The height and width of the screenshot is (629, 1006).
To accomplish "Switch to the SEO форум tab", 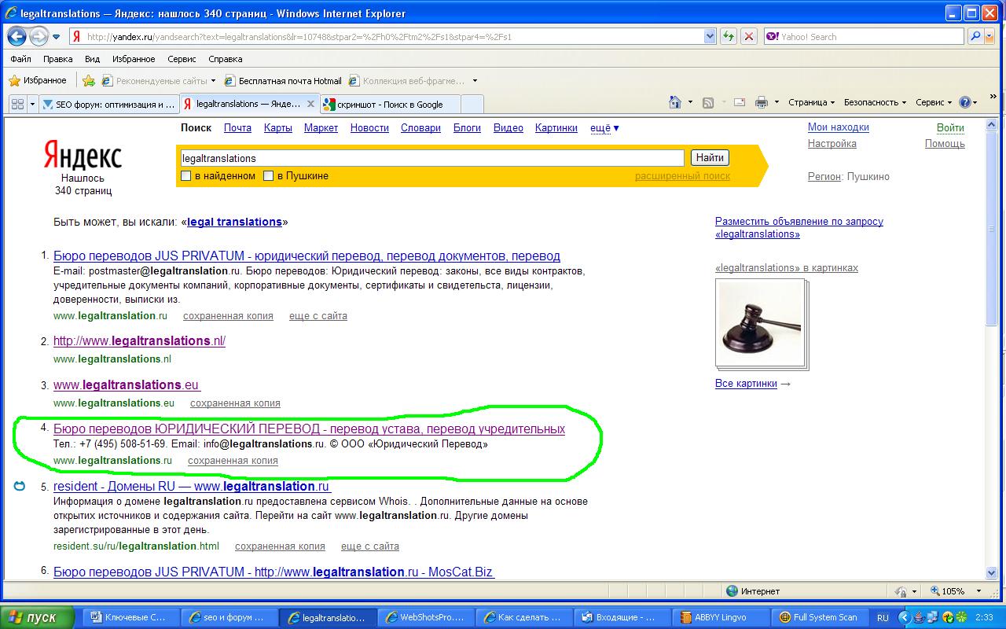I will (x=108, y=104).
